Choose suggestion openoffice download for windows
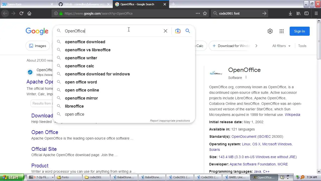 pyautogui.click(x=124, y=74)
